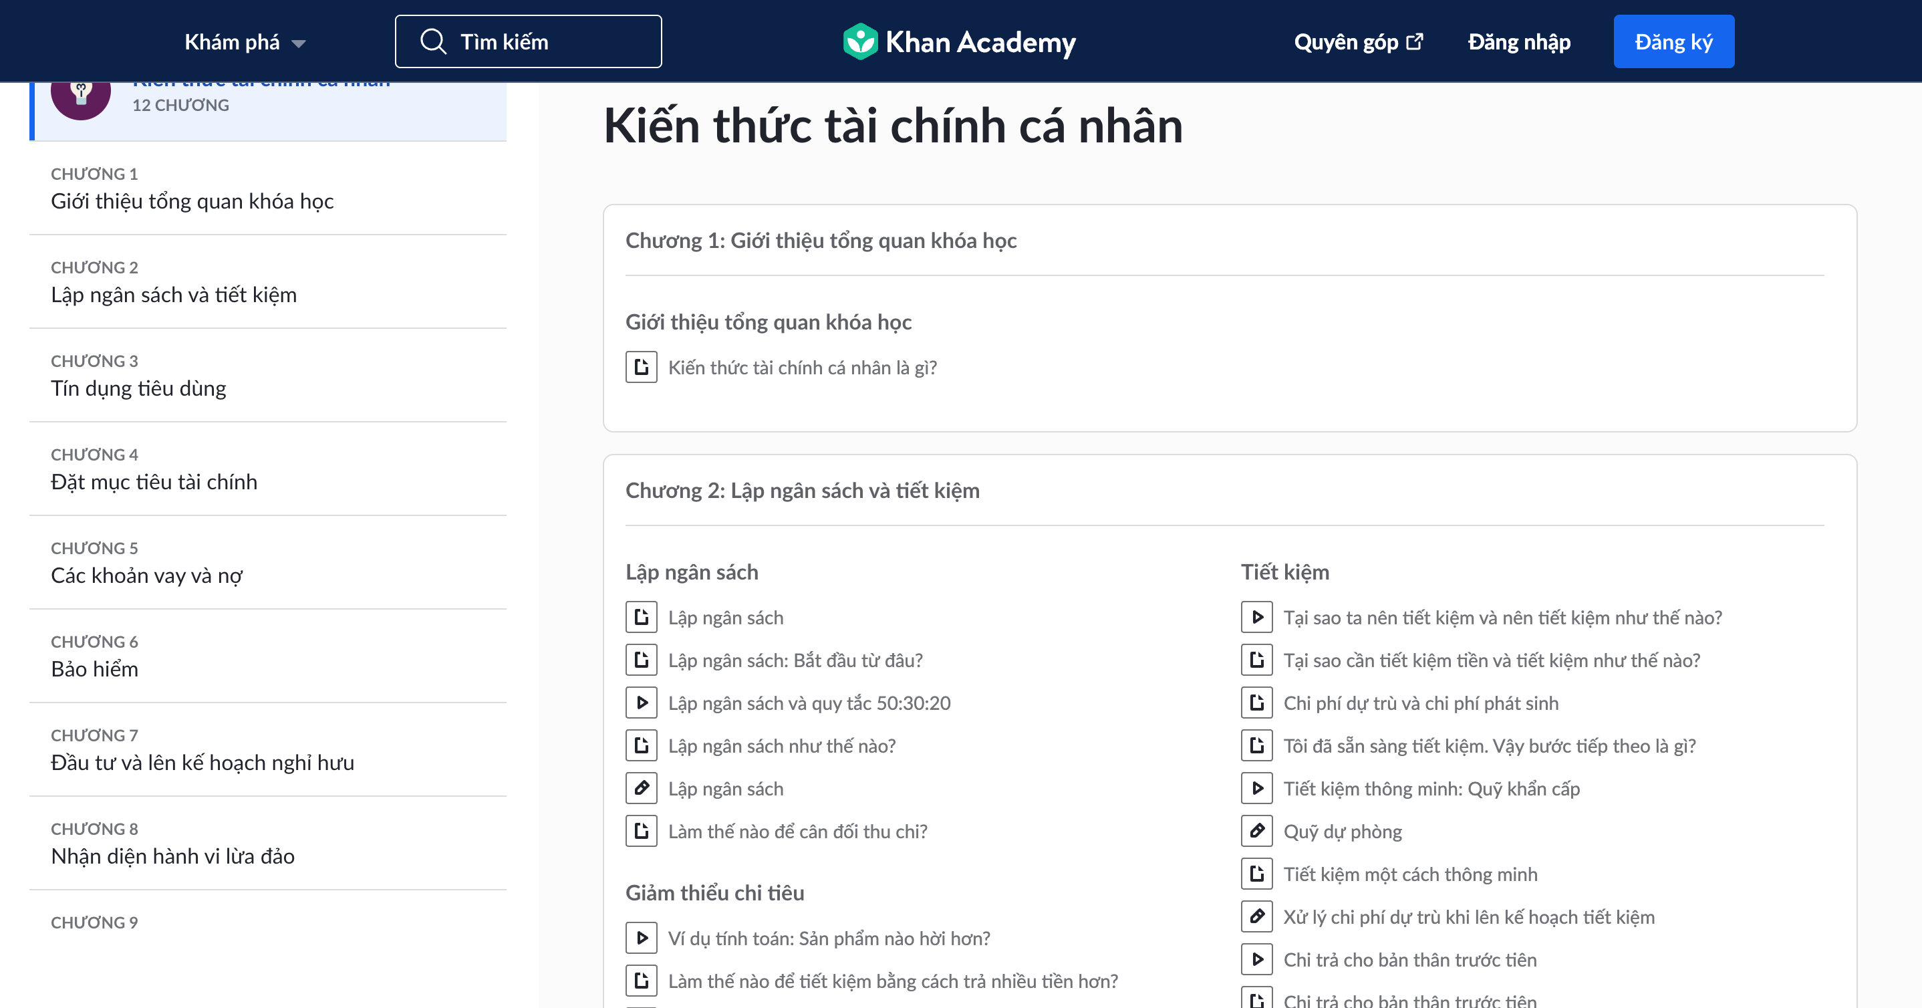Click the '12 CHƯƠNG' course header in sidebar
Viewport: 1922px width, 1008px height.
point(269,110)
